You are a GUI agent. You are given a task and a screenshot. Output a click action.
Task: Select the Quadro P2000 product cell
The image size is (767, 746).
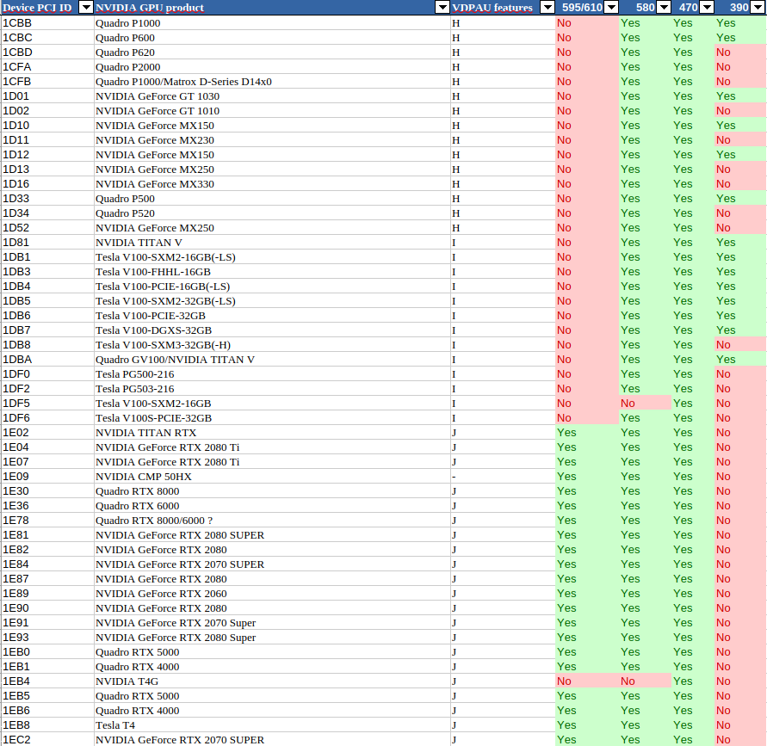click(272, 67)
